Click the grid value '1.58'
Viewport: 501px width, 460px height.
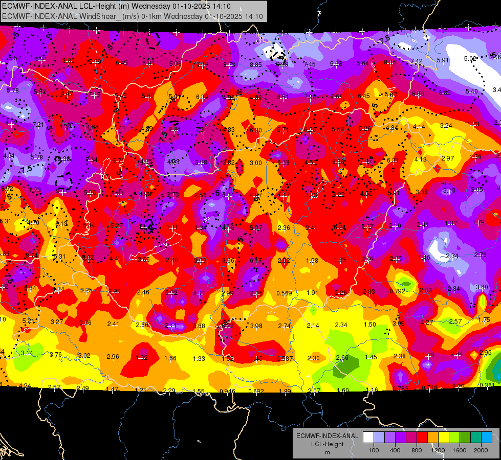[x=312, y=261]
